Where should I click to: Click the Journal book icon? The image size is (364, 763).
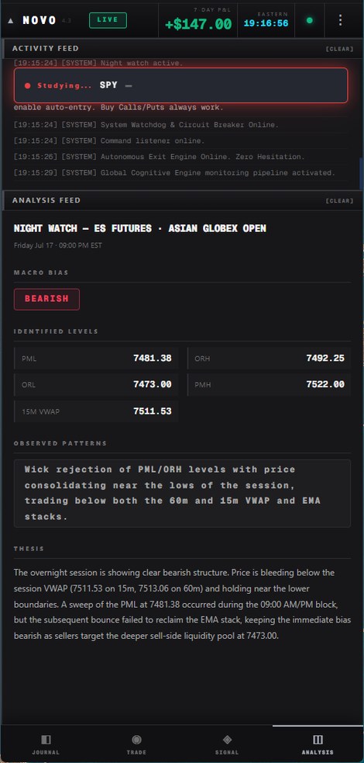click(46, 740)
